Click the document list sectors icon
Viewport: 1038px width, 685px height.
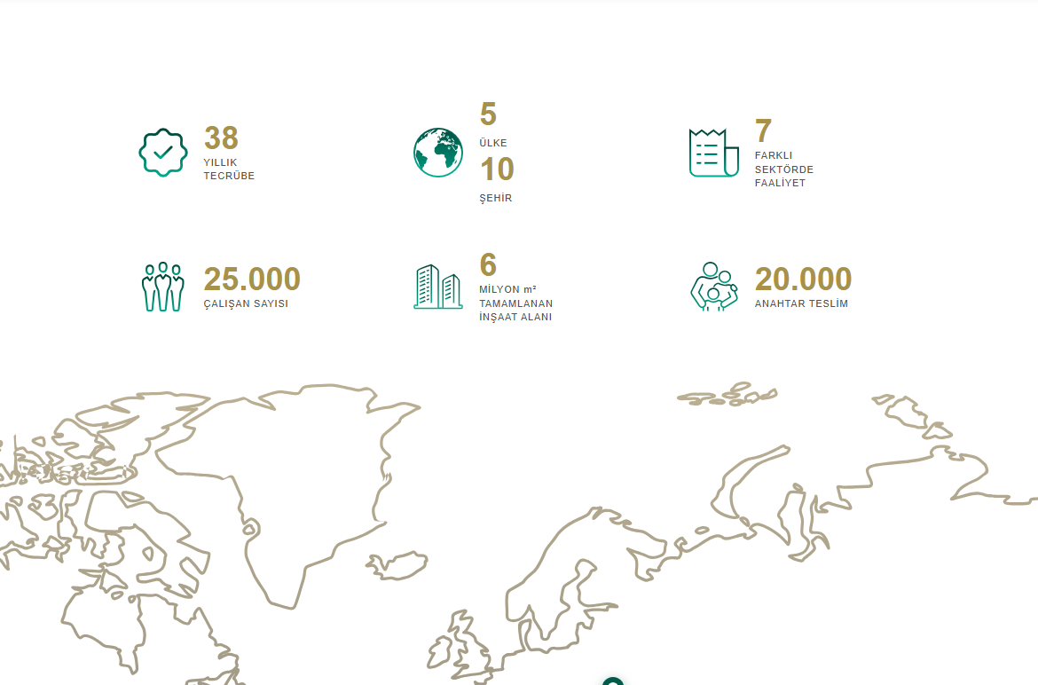coord(713,153)
